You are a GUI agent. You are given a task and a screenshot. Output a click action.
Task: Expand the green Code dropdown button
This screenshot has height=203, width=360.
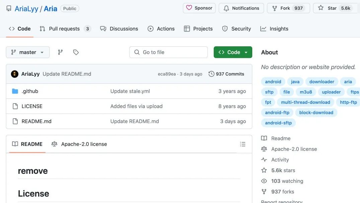pos(233,52)
